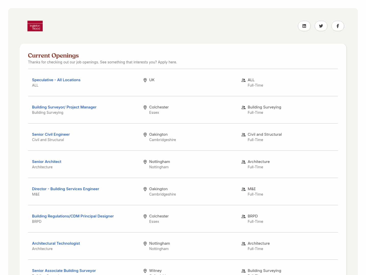
Task: Open the Architectural Technologist listing
Action: click(56, 243)
